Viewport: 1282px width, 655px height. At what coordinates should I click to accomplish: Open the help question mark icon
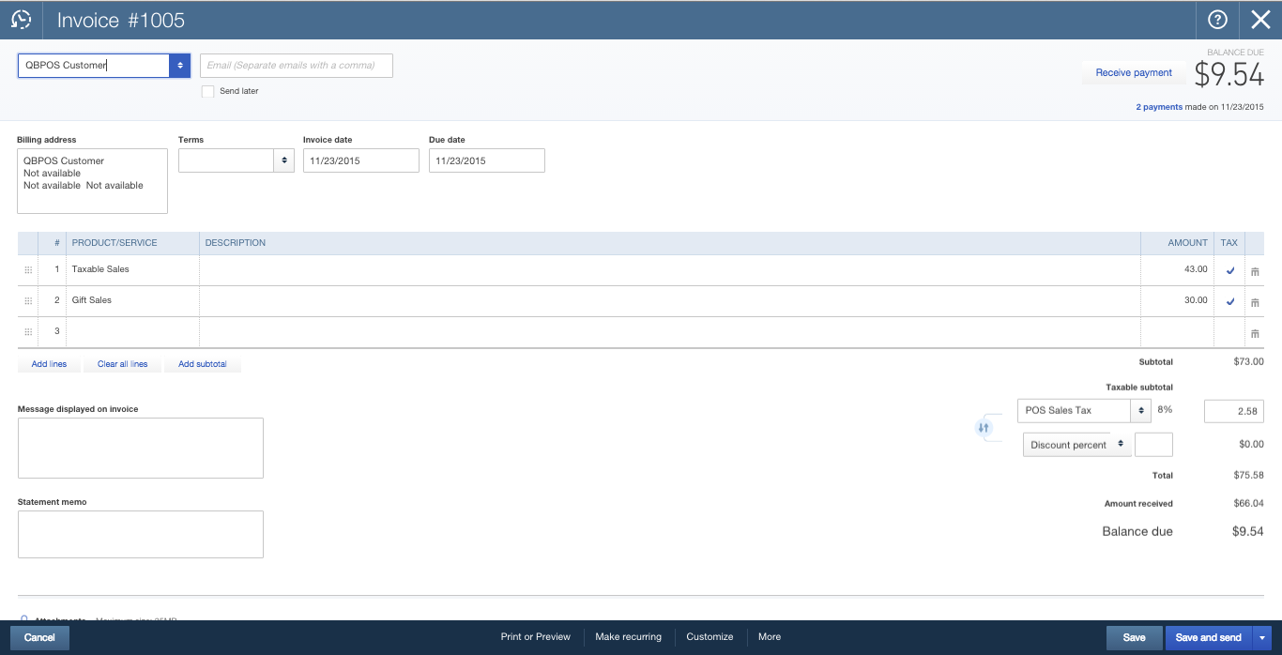click(1217, 20)
